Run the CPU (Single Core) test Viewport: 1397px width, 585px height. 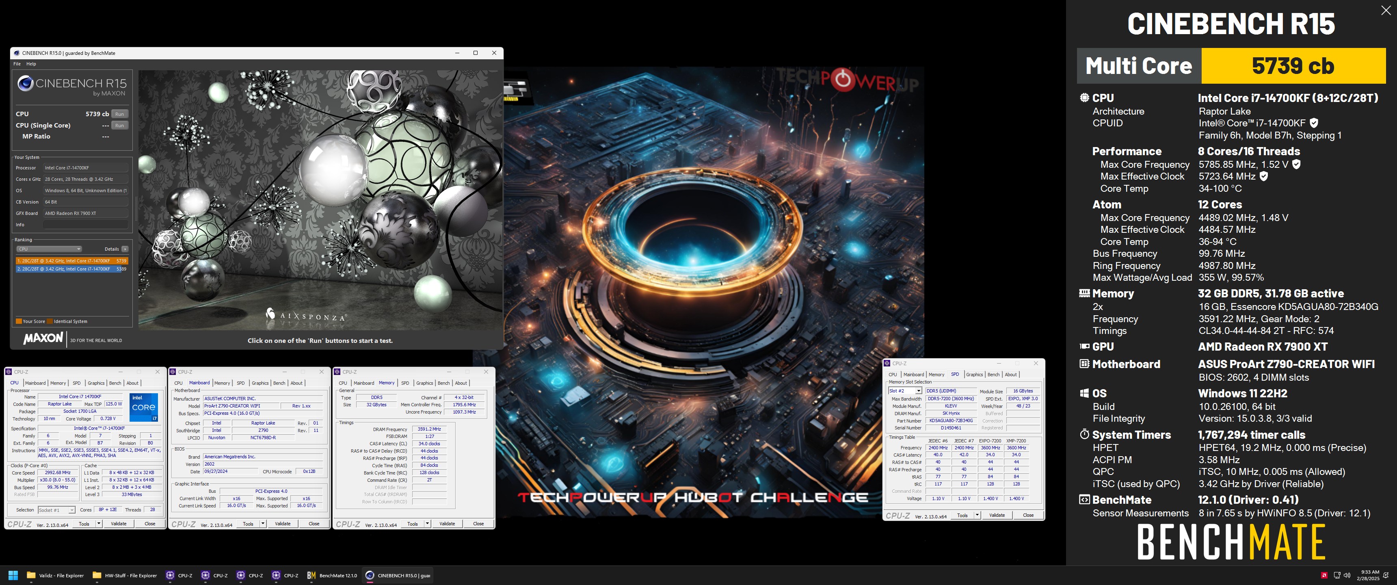pos(120,126)
